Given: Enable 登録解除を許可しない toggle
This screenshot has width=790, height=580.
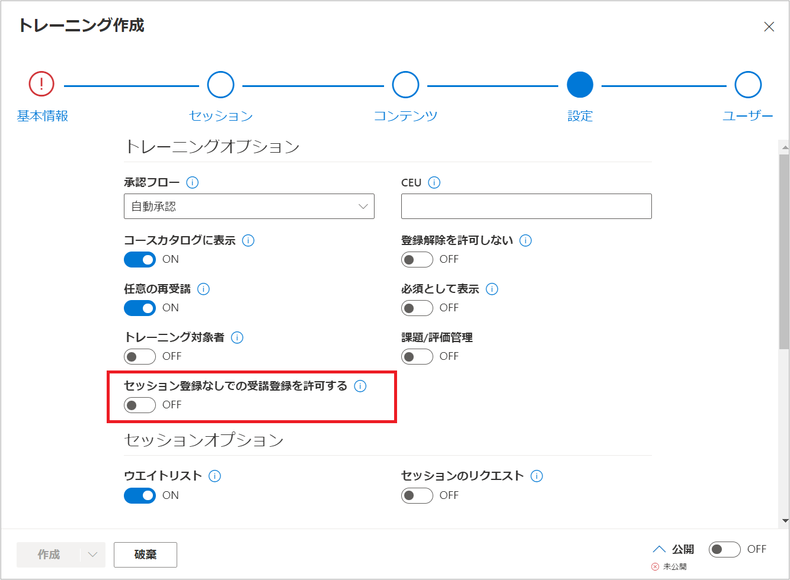Looking at the screenshot, I should coord(417,259).
